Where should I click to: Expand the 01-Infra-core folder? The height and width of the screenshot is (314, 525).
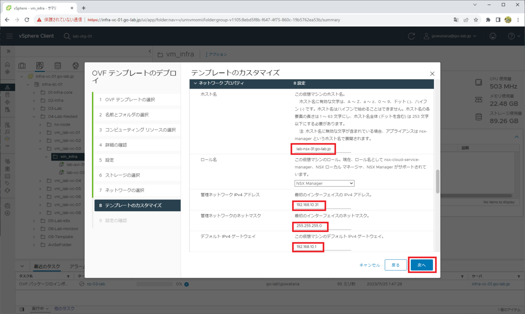pos(34,93)
